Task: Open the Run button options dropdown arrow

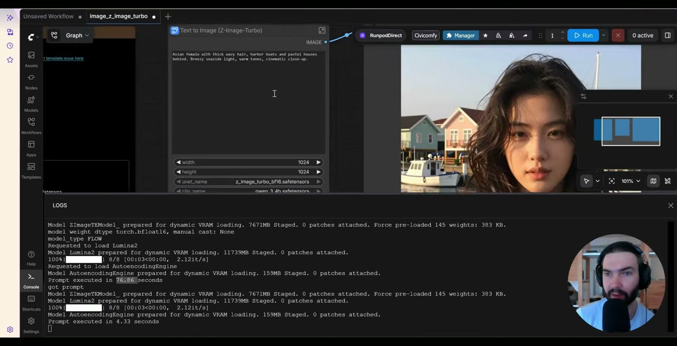Action: pos(603,35)
